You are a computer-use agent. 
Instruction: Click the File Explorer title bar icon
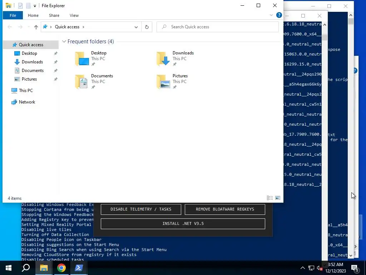tap(9, 6)
